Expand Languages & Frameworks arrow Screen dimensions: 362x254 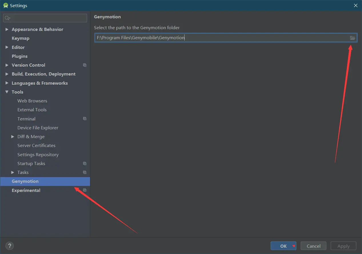pos(7,83)
